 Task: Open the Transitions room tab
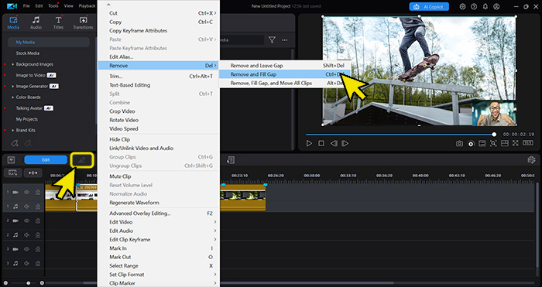[83, 22]
